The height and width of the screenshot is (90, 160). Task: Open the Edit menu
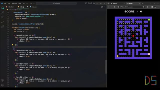(x=9, y=3)
